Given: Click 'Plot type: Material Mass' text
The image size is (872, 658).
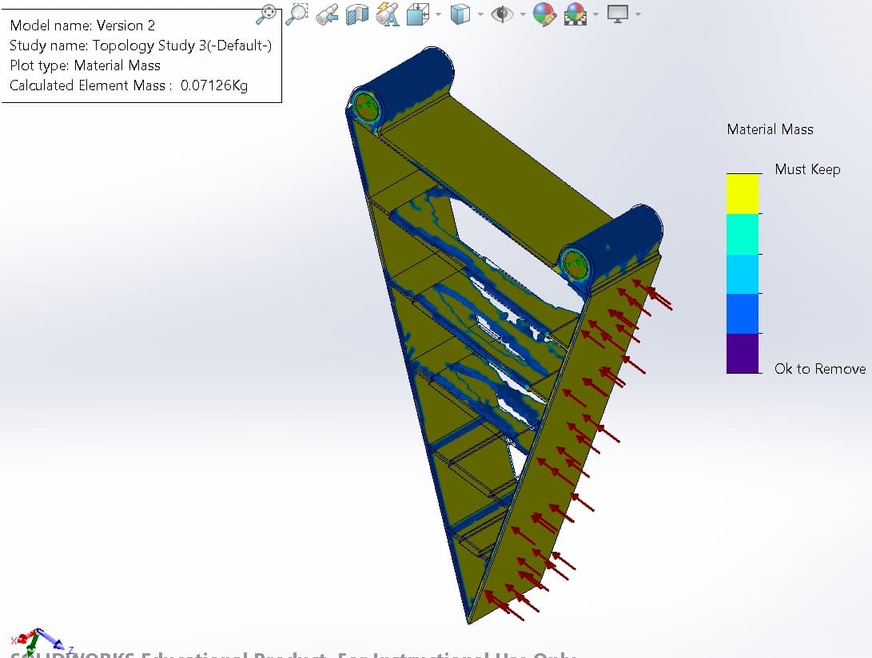Looking at the screenshot, I should pos(85,65).
